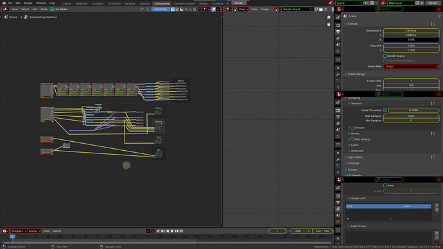Open Frame Rate dropdown showing 24 fps
The width and height of the screenshot is (443, 249).
[411, 66]
